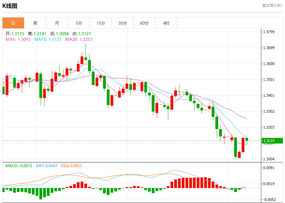Click the 低:1.3094 low value
Image resolution: width=285 pixels, height=203 pixels.
59,34
